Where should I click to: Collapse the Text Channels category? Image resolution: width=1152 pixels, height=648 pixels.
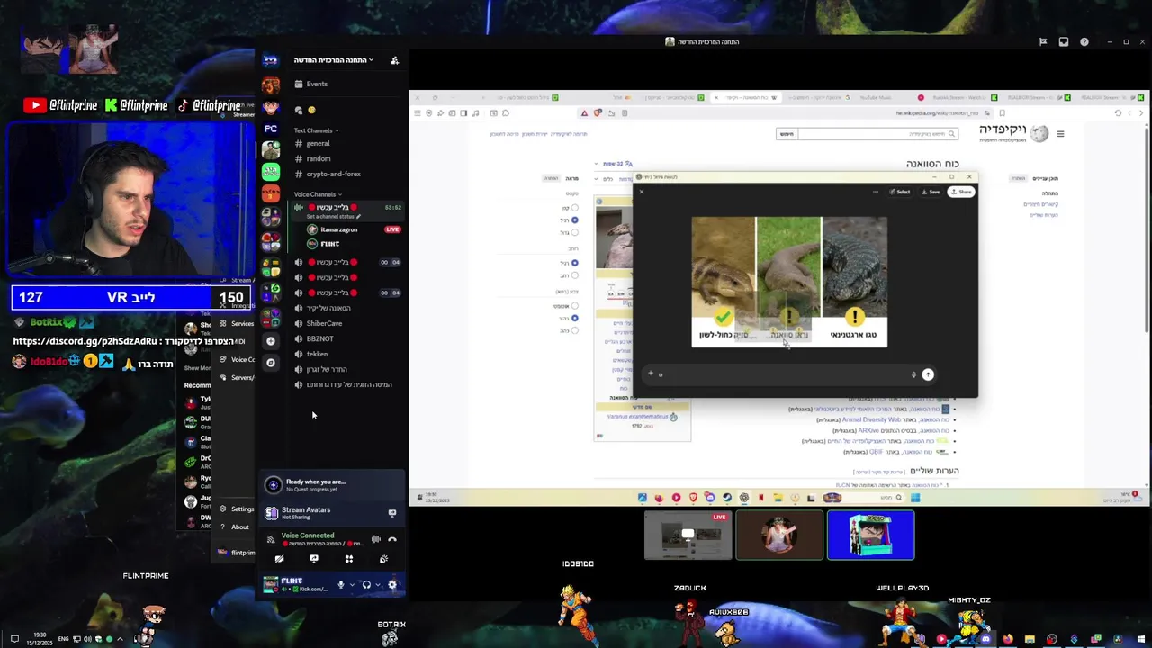316,130
